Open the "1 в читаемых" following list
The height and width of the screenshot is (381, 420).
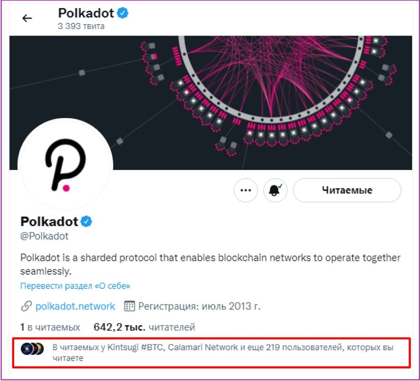click(x=50, y=327)
